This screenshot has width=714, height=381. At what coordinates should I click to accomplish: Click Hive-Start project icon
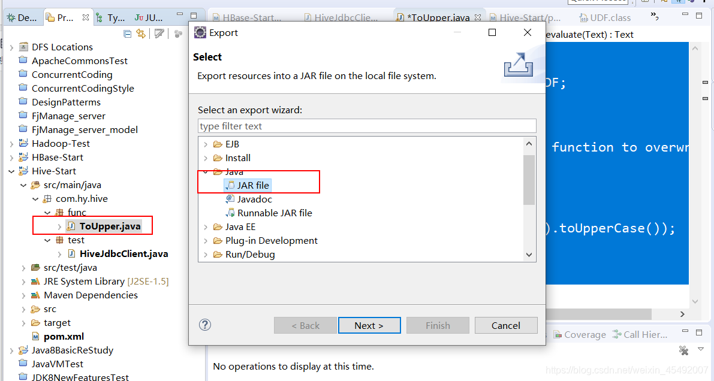[x=23, y=171]
